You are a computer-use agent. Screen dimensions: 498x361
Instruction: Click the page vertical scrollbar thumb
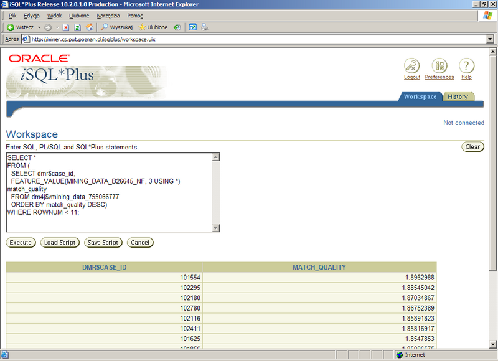click(x=493, y=163)
